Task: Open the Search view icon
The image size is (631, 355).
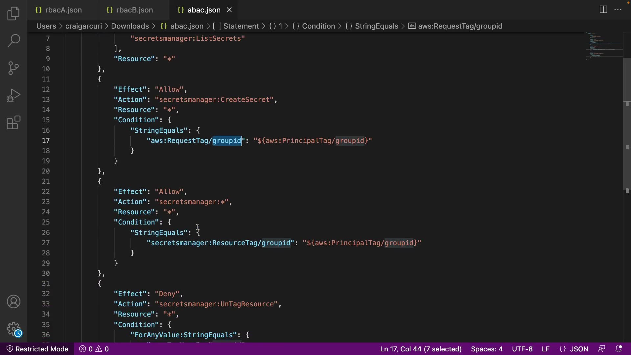Action: [x=13, y=41]
